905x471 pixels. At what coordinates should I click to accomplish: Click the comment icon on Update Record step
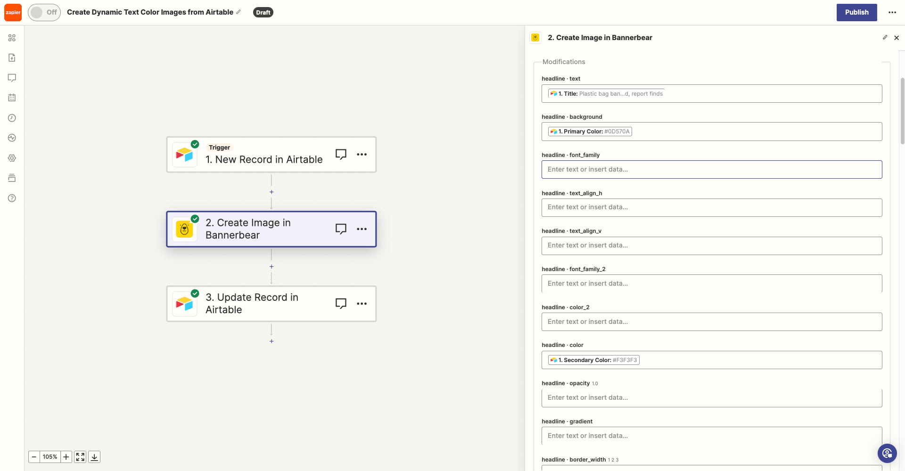[341, 303]
